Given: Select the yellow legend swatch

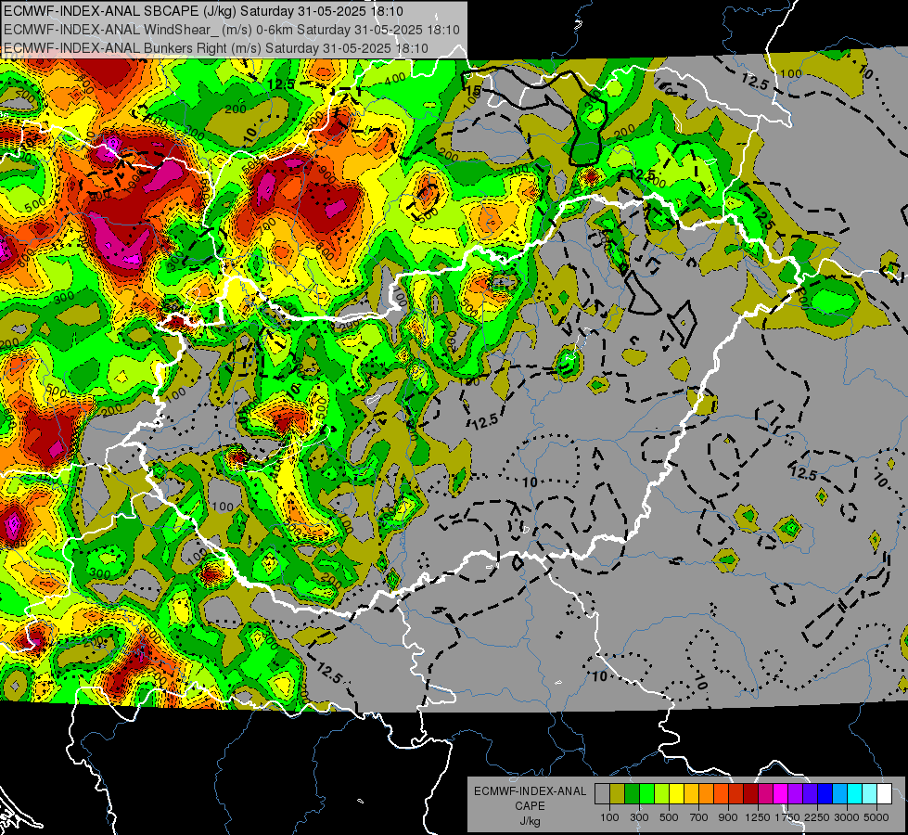Looking at the screenshot, I should [x=676, y=793].
